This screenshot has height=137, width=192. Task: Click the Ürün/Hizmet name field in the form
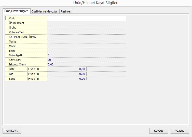(x=87, y=23)
